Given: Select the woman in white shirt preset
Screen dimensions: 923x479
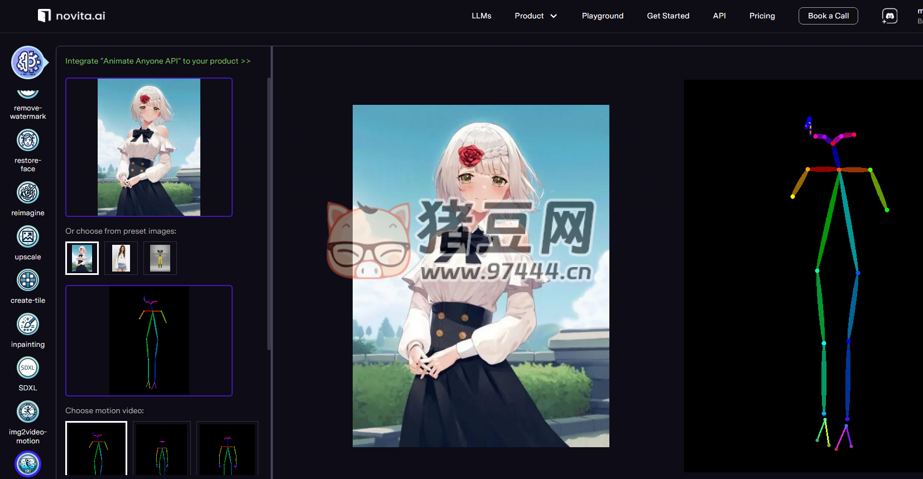Looking at the screenshot, I should [121, 258].
